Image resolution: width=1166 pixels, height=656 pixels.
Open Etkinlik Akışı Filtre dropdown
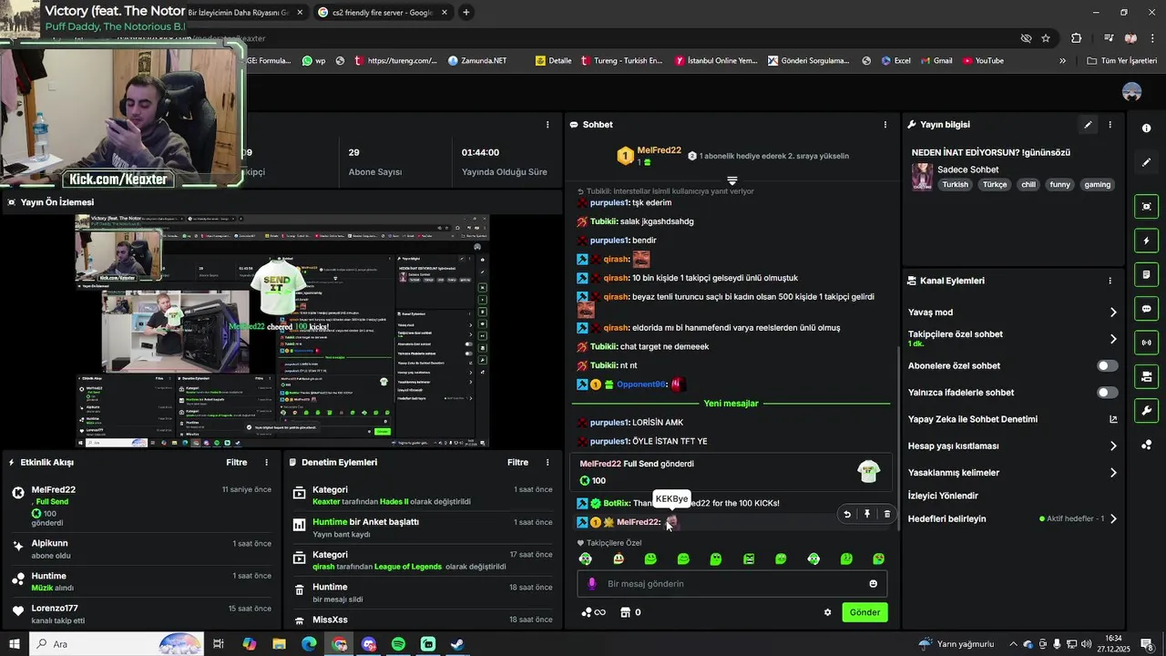pyautogui.click(x=237, y=463)
